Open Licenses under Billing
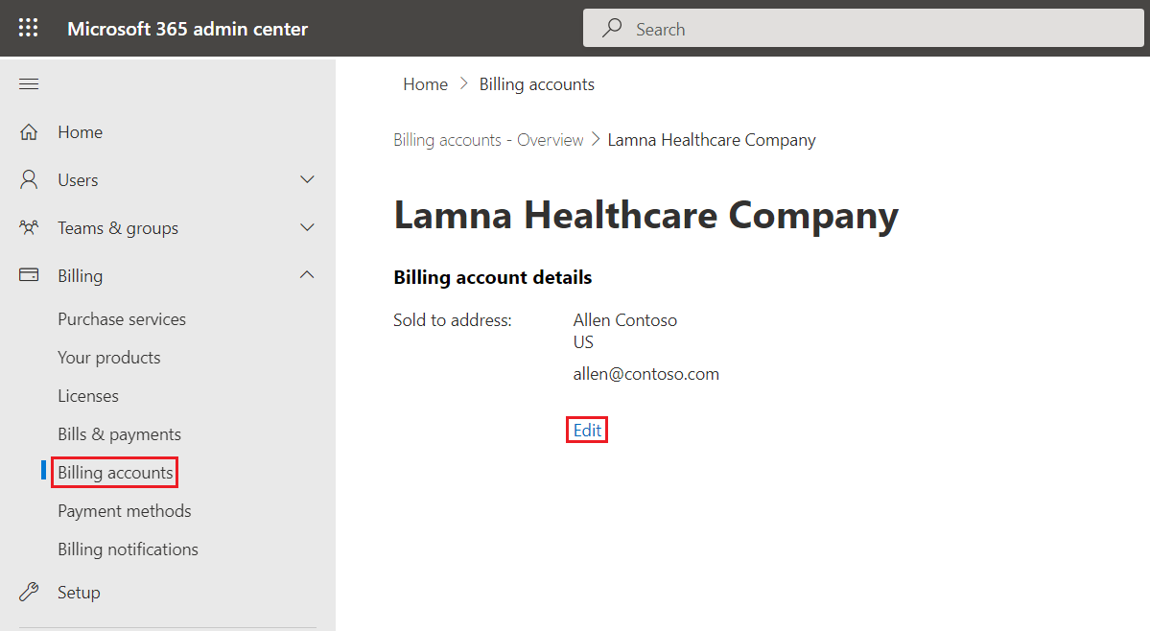The image size is (1150, 631). pyautogui.click(x=88, y=396)
